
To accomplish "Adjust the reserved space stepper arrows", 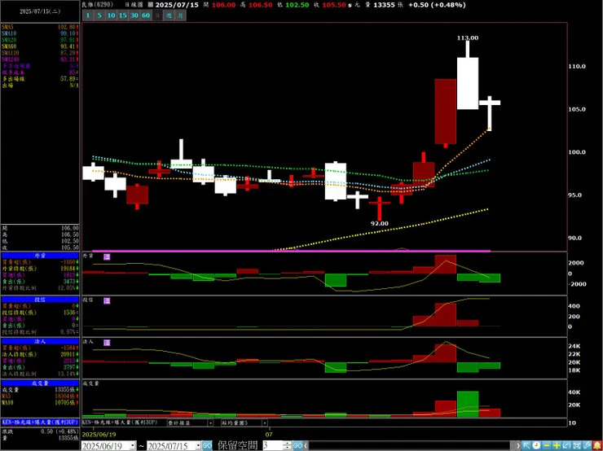I will [x=288, y=445].
